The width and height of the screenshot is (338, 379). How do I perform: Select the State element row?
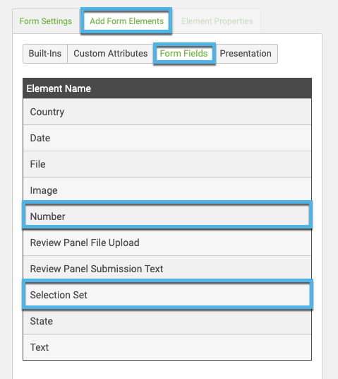tap(167, 322)
